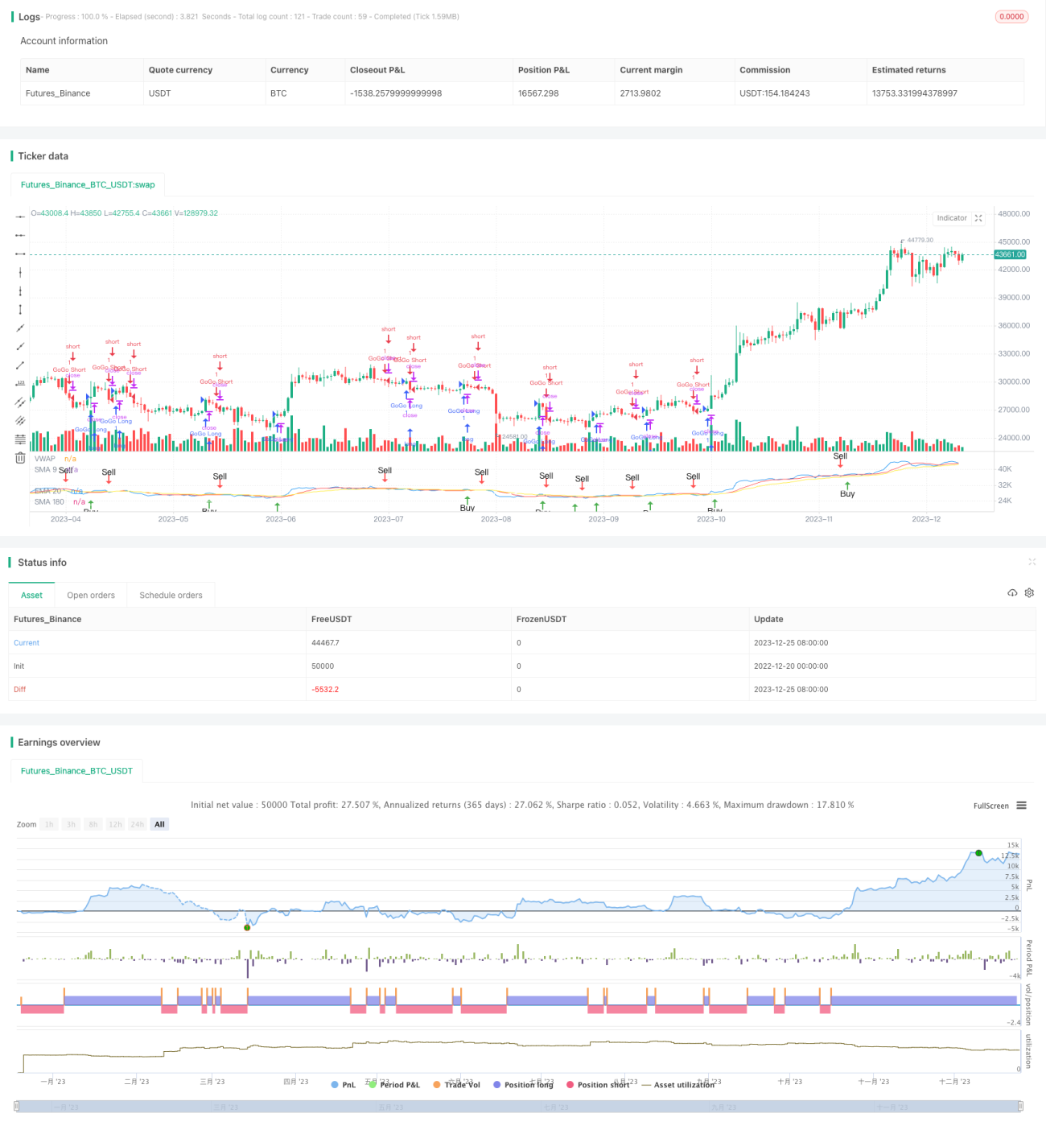
Task: Open the earnings chart hamburger menu
Action: 1021,806
